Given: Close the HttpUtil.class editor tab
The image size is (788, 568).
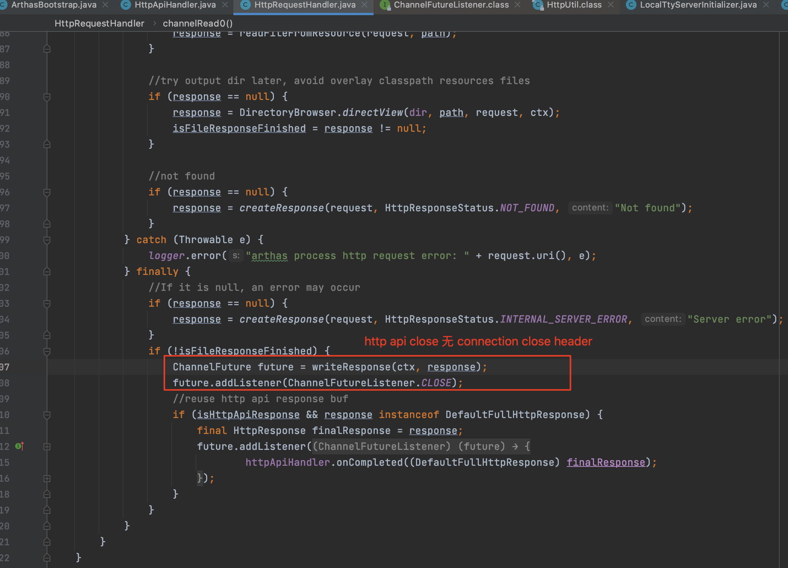Looking at the screenshot, I should 611,5.
